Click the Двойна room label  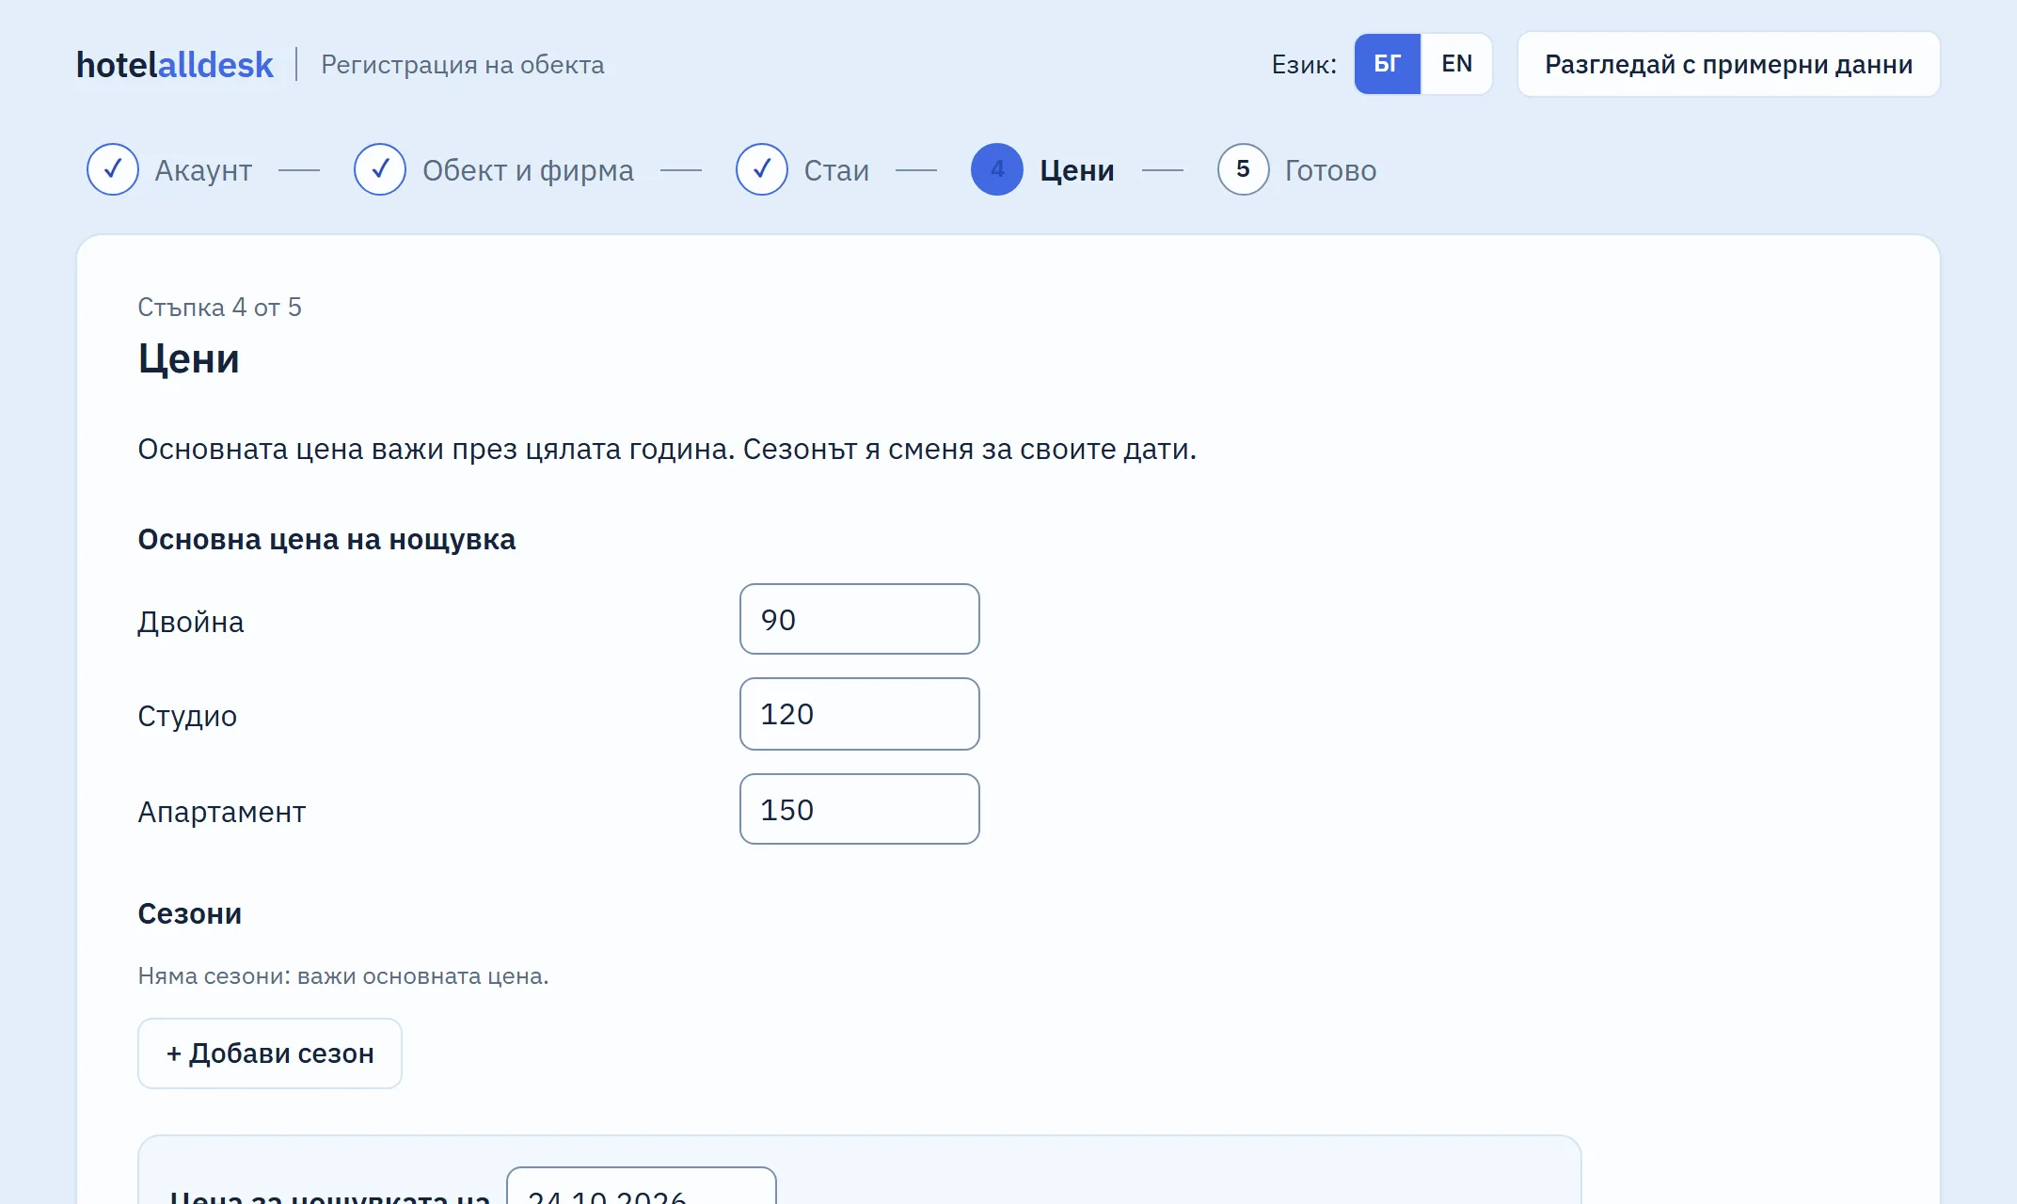point(191,623)
